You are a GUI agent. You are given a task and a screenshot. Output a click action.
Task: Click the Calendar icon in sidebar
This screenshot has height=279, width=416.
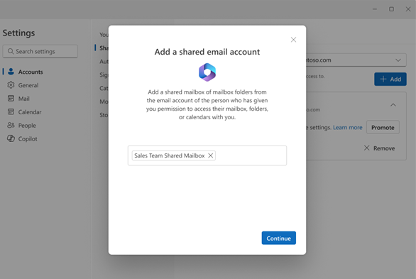(x=11, y=111)
